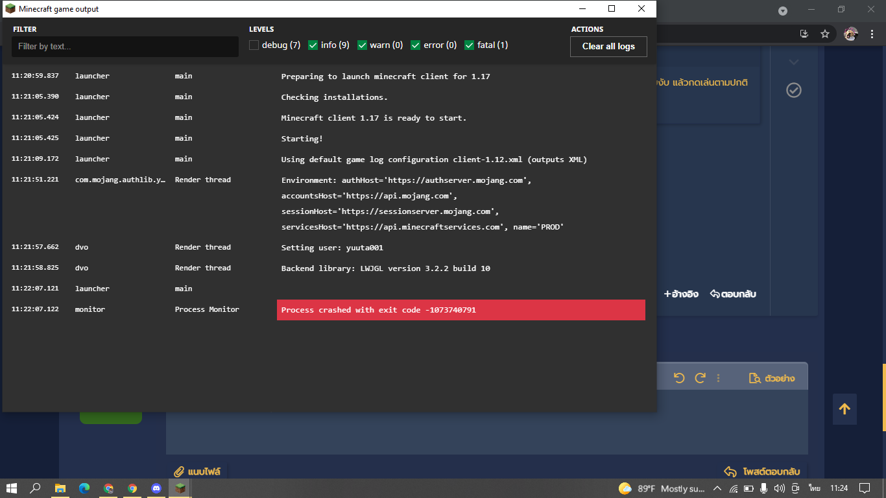Open Chrome's three-dot menu

[870, 34]
